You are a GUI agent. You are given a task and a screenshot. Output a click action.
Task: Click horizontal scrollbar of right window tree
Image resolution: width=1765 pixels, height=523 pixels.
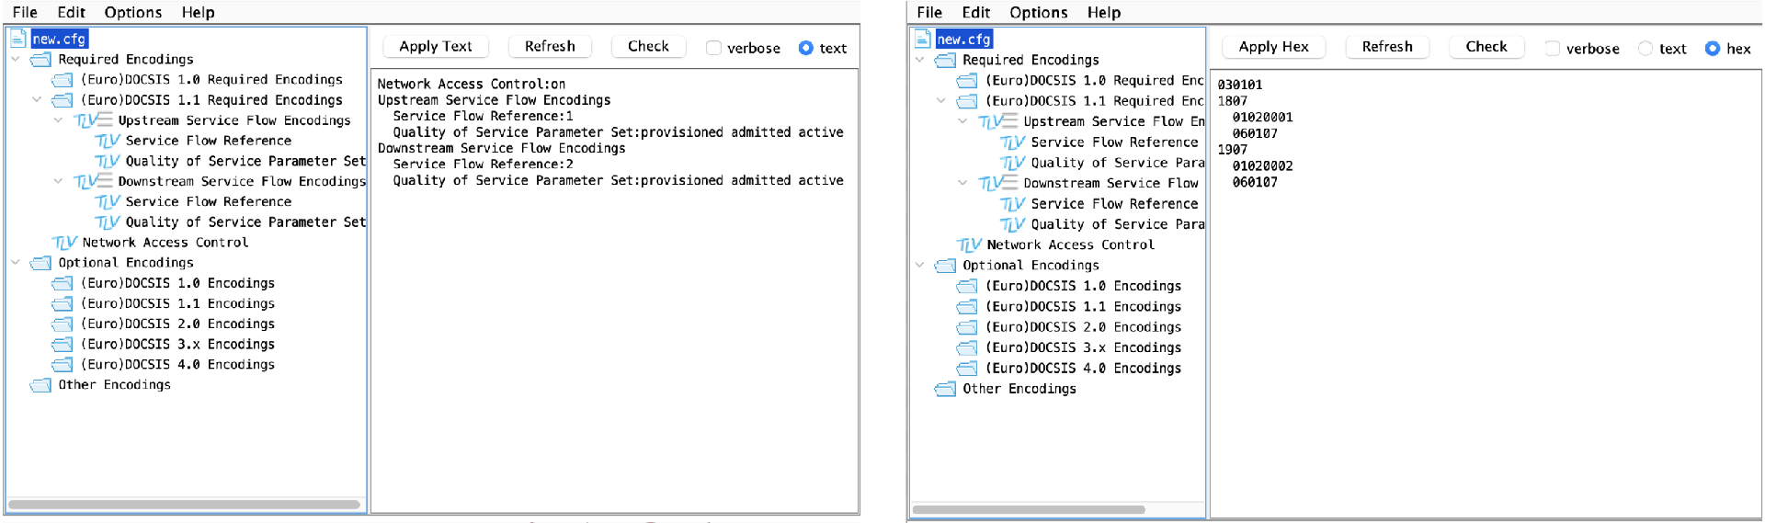coord(1029,509)
